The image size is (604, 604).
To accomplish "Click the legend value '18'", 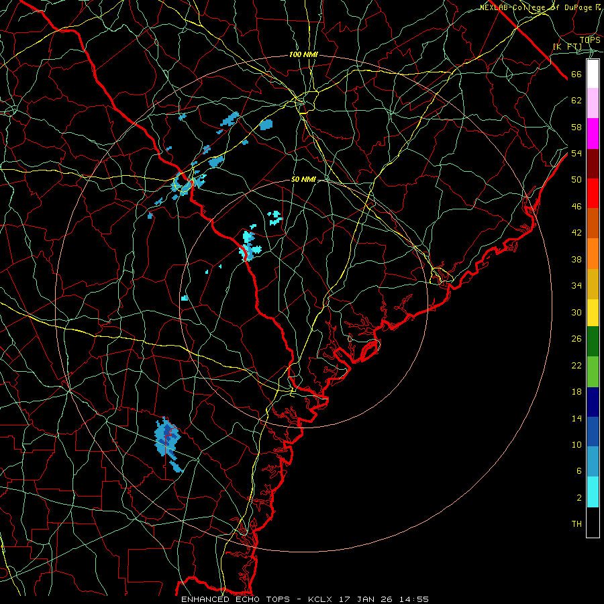I will pos(576,392).
